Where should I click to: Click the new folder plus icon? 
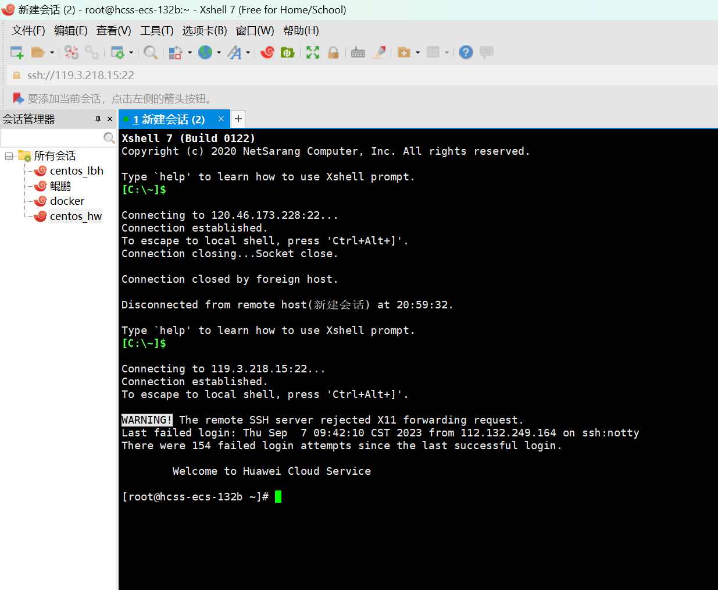(404, 52)
